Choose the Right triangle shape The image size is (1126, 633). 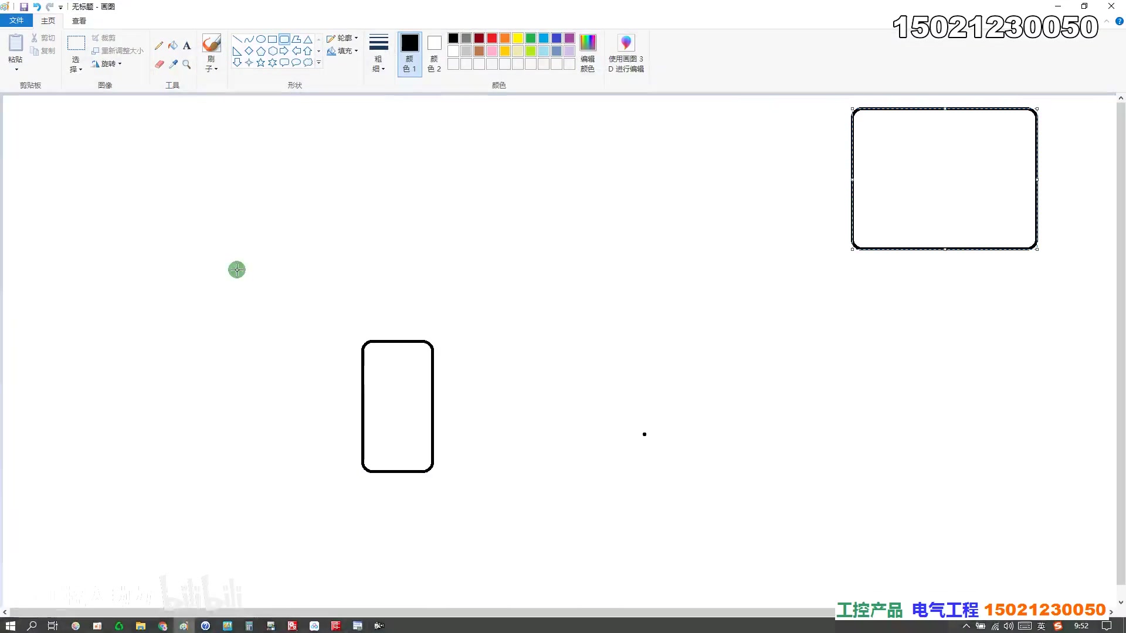tap(238, 51)
